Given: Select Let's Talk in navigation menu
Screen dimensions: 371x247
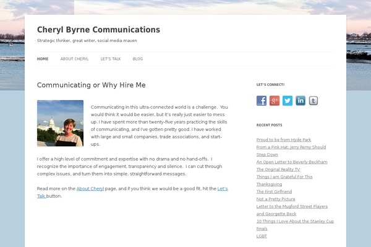Looking at the screenshot, I should [x=111, y=59].
